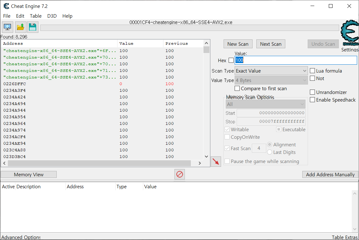Open Memory View

pos(29,174)
